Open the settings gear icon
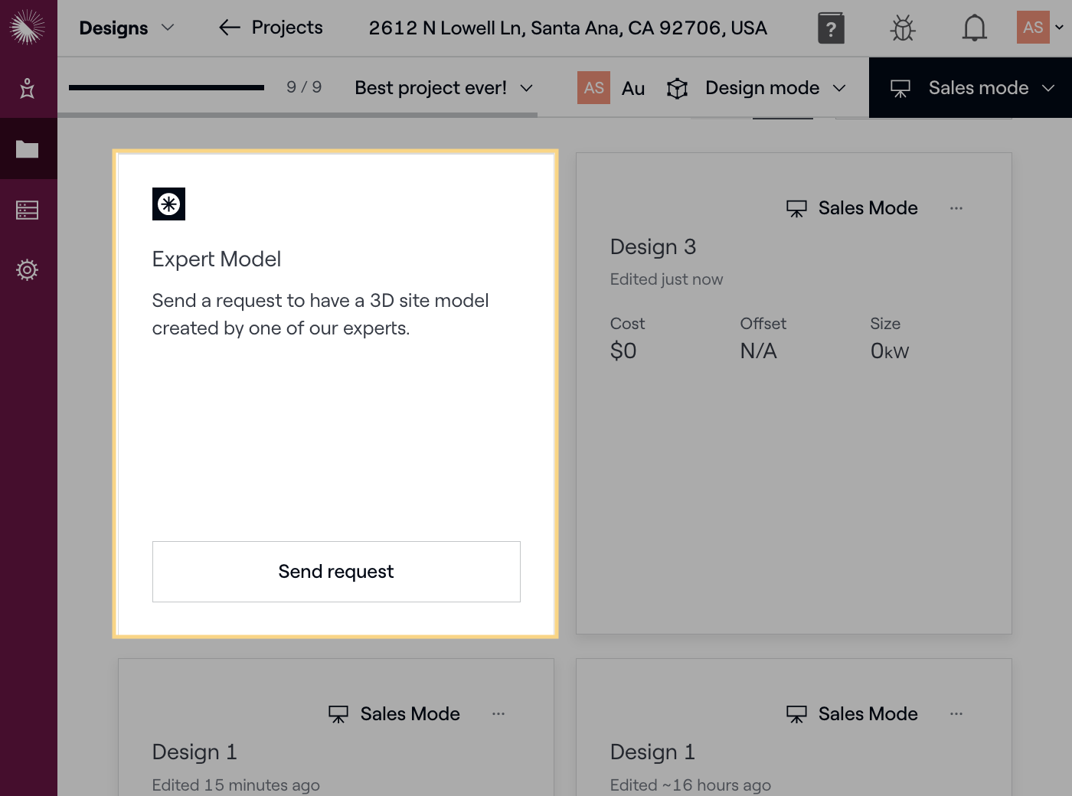 [28, 269]
